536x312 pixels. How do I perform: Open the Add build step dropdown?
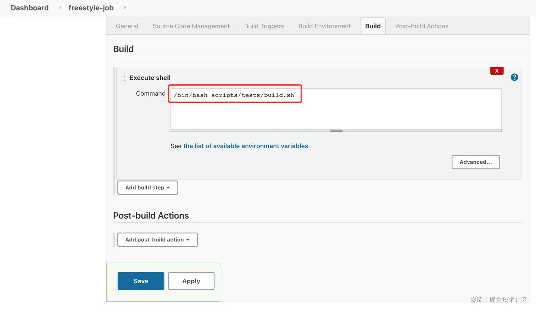[x=147, y=188]
